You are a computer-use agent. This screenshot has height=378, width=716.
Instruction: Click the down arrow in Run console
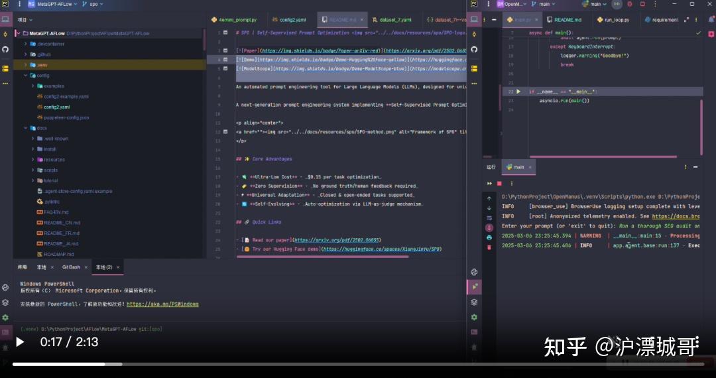(x=489, y=208)
